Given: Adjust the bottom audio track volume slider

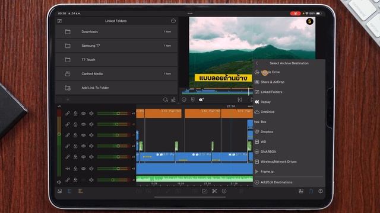Looking at the screenshot, I should (113, 180).
